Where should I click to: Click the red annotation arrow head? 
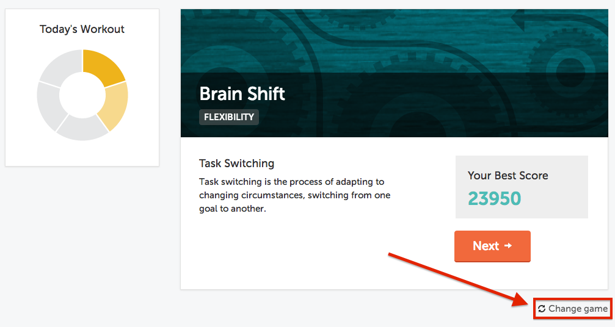click(524, 300)
